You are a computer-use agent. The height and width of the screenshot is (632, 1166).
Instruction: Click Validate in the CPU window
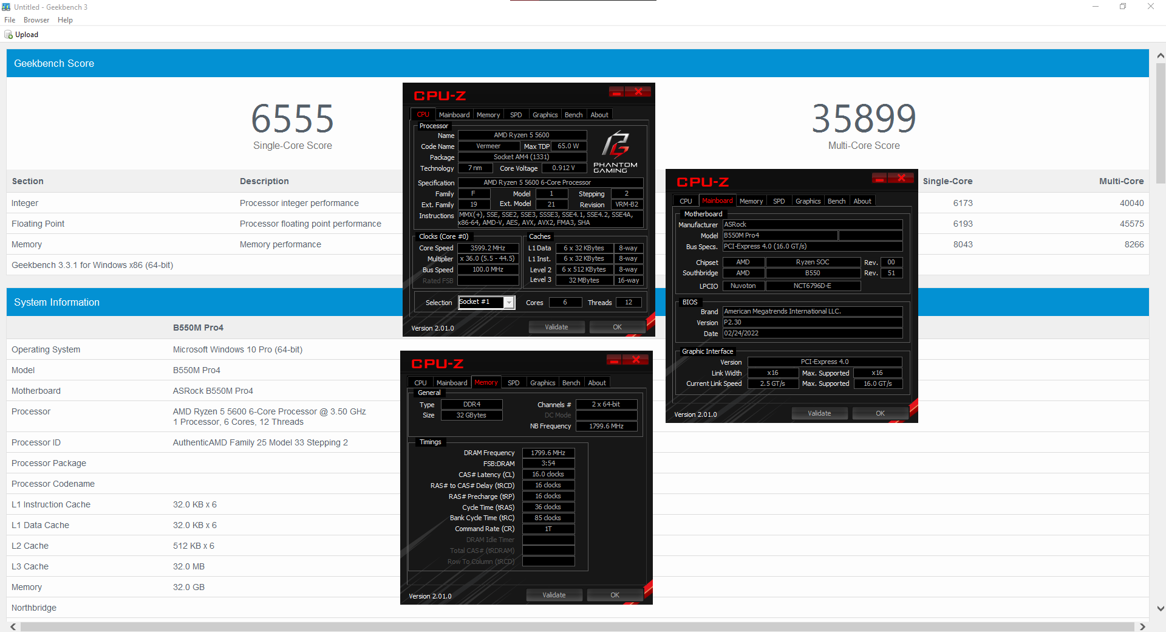click(556, 327)
